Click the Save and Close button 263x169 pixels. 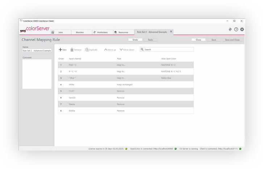point(232,40)
